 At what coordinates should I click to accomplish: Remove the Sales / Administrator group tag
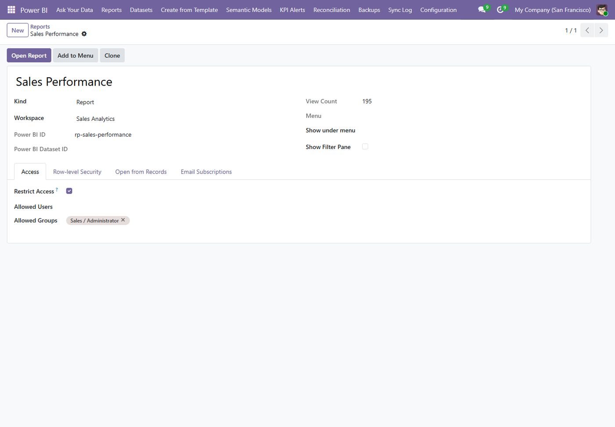pos(123,220)
